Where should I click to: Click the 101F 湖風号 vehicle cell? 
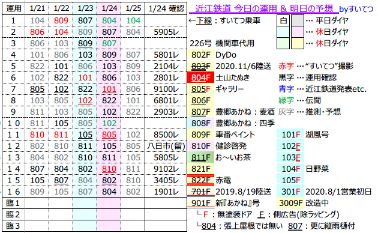point(290,135)
